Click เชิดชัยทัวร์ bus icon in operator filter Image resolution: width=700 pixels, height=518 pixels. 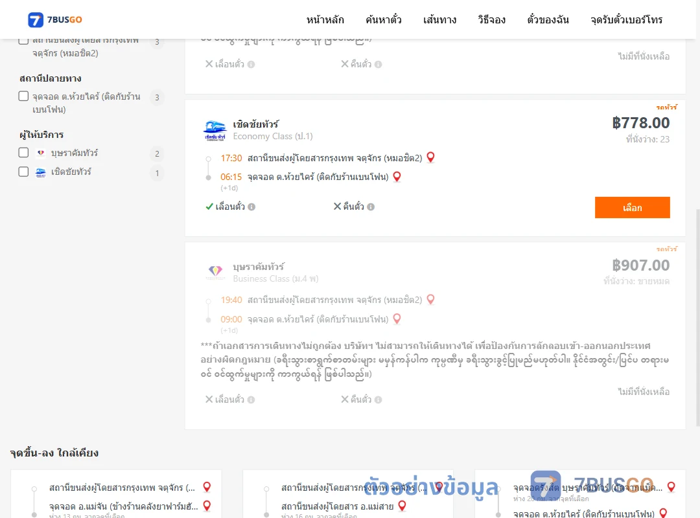tap(41, 172)
